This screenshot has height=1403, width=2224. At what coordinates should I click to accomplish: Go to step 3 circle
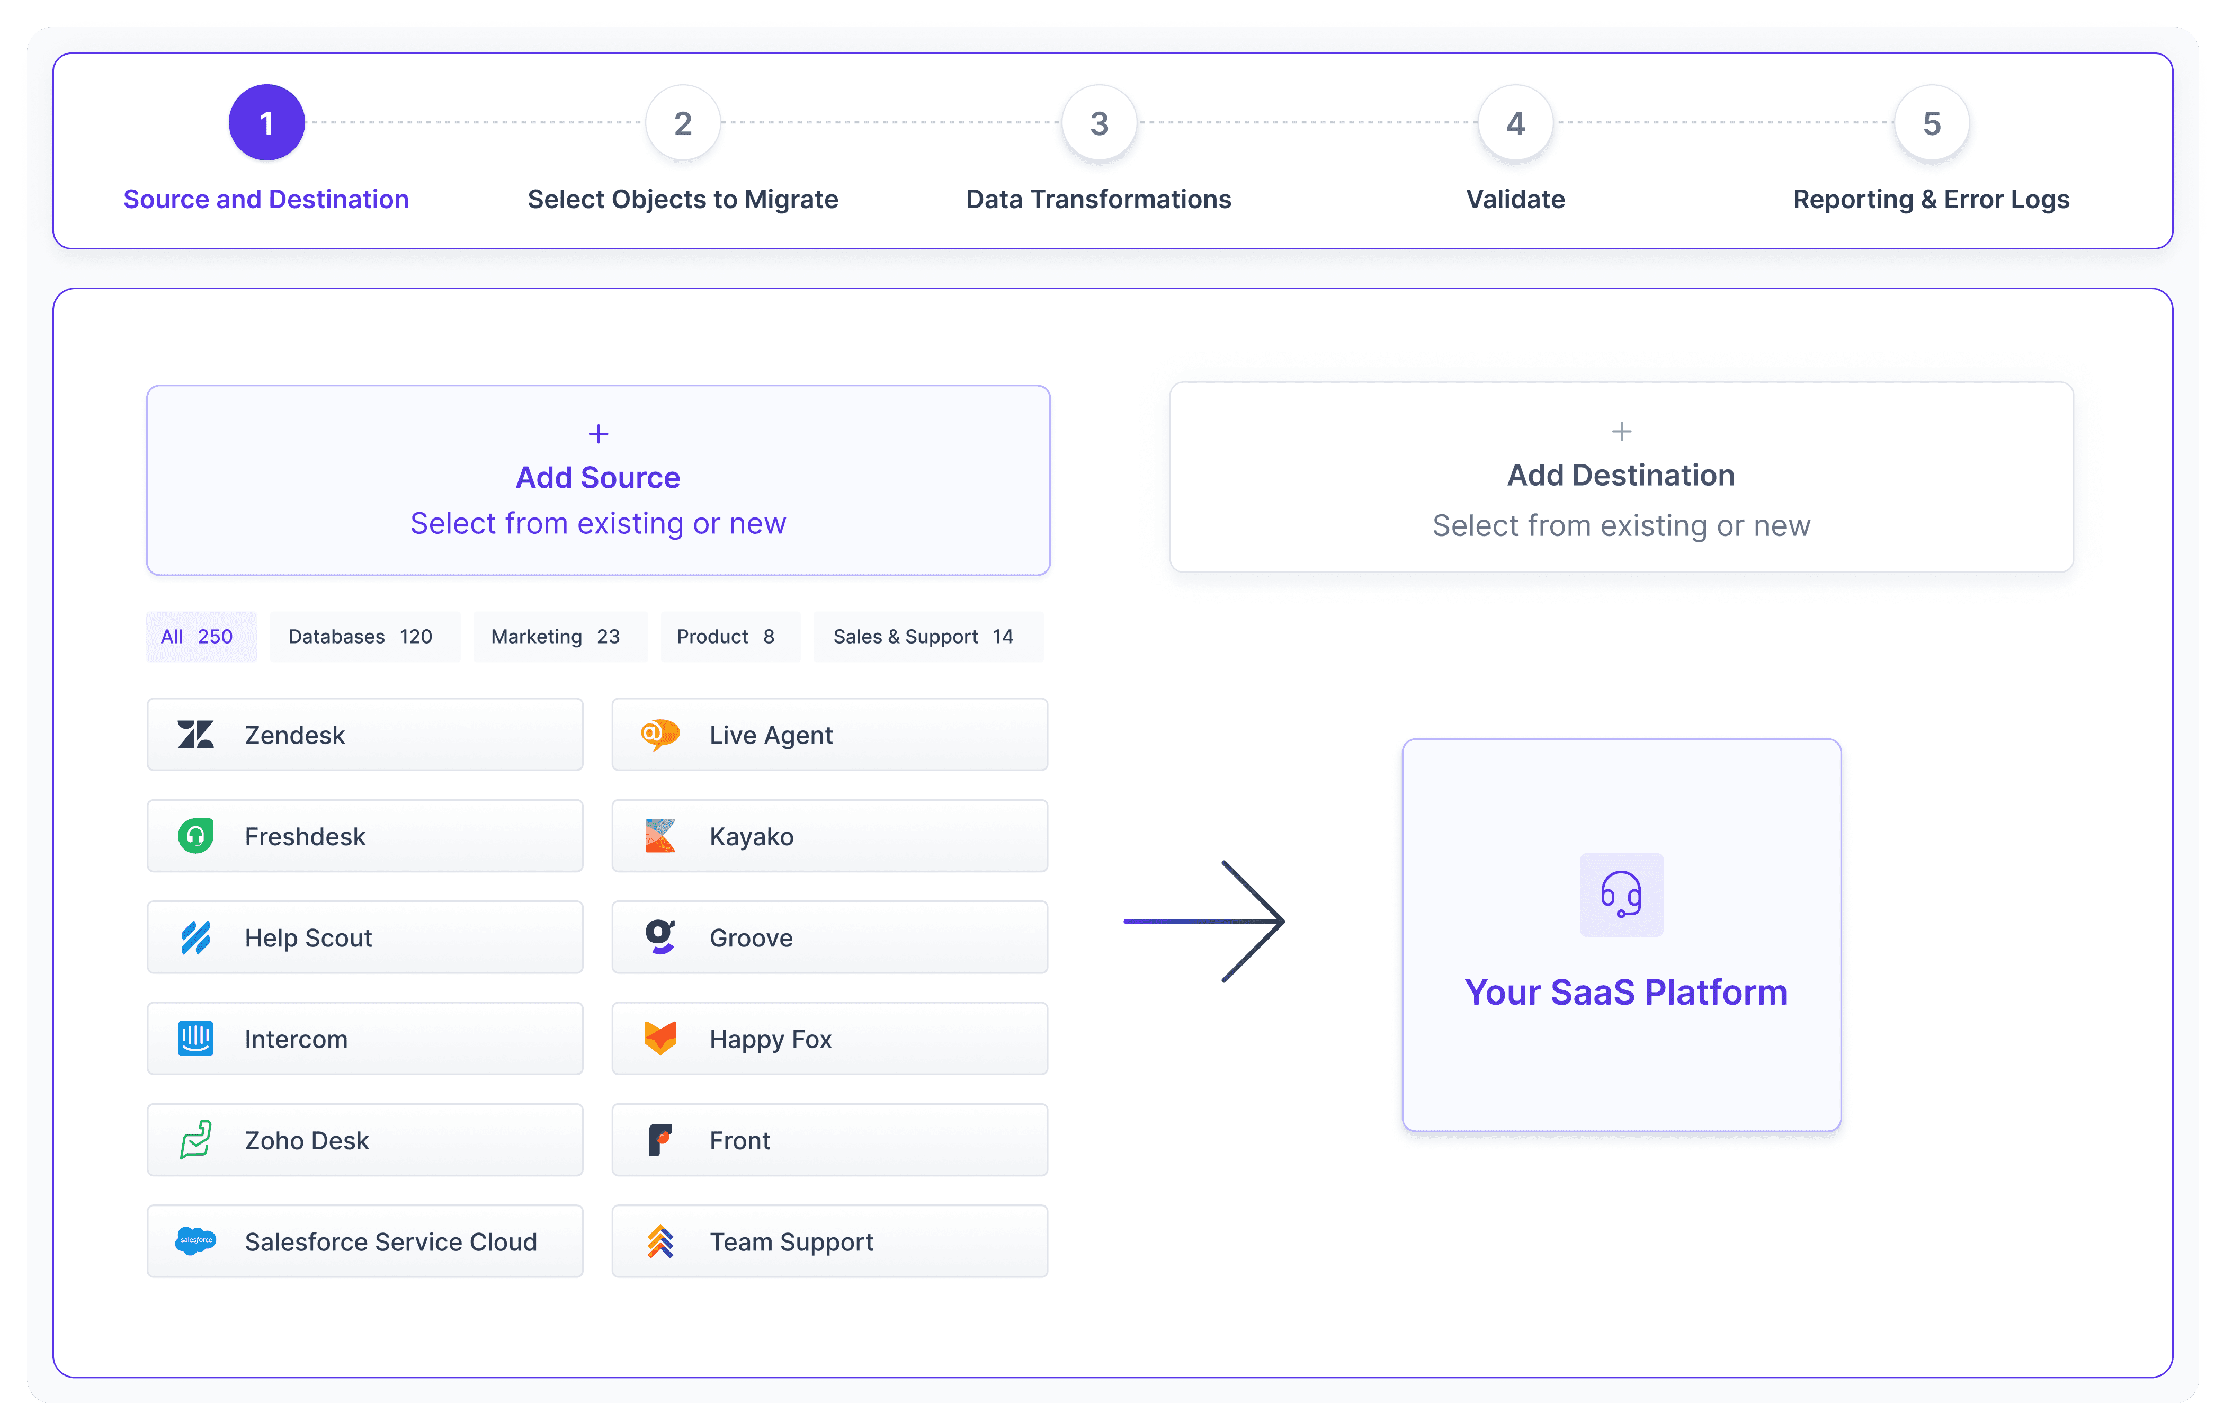(x=1099, y=123)
